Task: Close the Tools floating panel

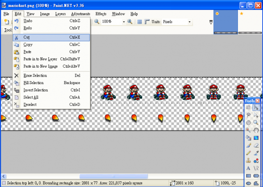Action: [x=258, y=101]
